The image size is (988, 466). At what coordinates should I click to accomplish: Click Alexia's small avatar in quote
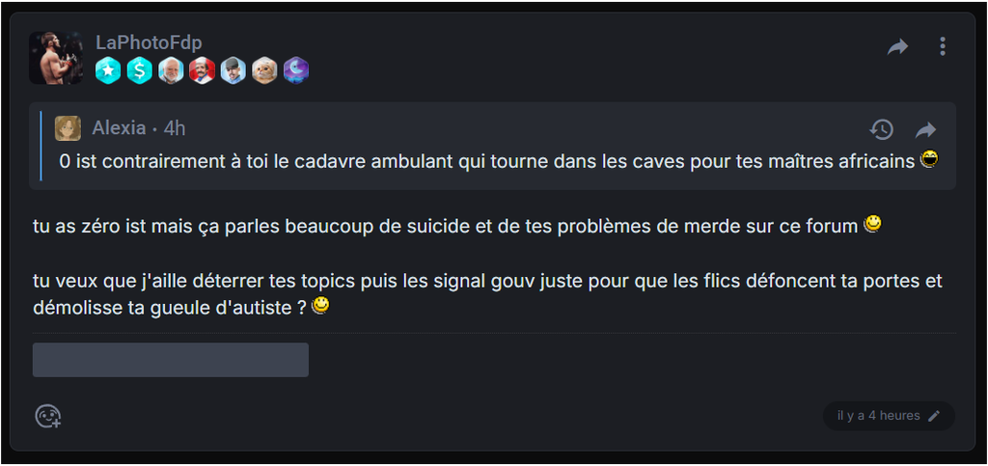click(68, 128)
